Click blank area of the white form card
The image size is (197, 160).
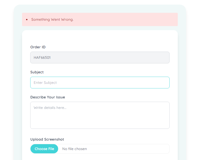(100, 38)
